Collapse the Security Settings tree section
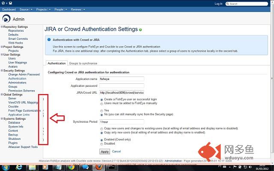Screen dimensions: 274x171 2,71
